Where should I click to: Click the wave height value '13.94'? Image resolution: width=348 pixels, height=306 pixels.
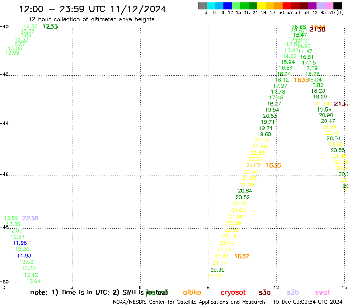(33, 282)
